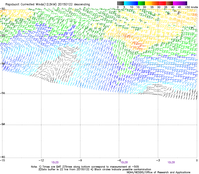Click the '40' legend scale label
199x174 pixels.
(x=173, y=7)
